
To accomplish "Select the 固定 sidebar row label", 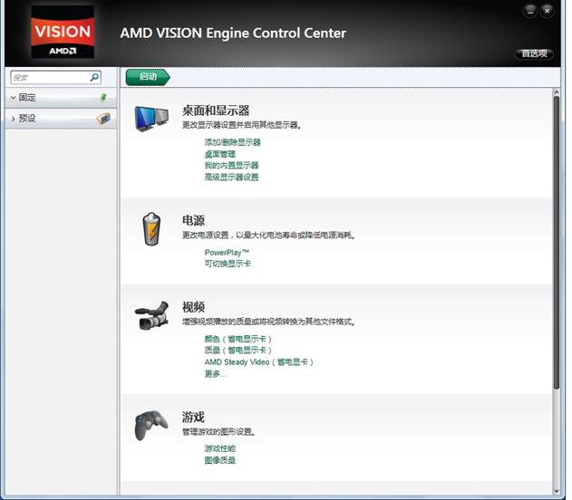I will pyautogui.click(x=27, y=98).
